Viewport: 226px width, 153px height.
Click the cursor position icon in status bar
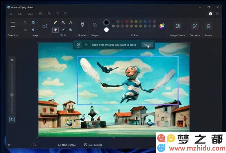click(9, 145)
